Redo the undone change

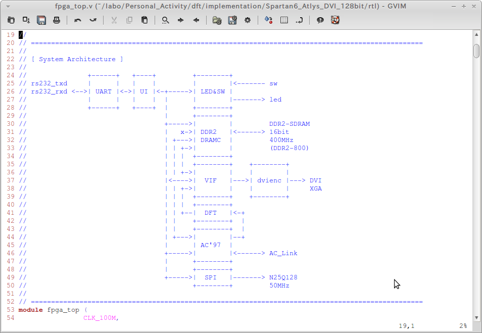(x=92, y=20)
